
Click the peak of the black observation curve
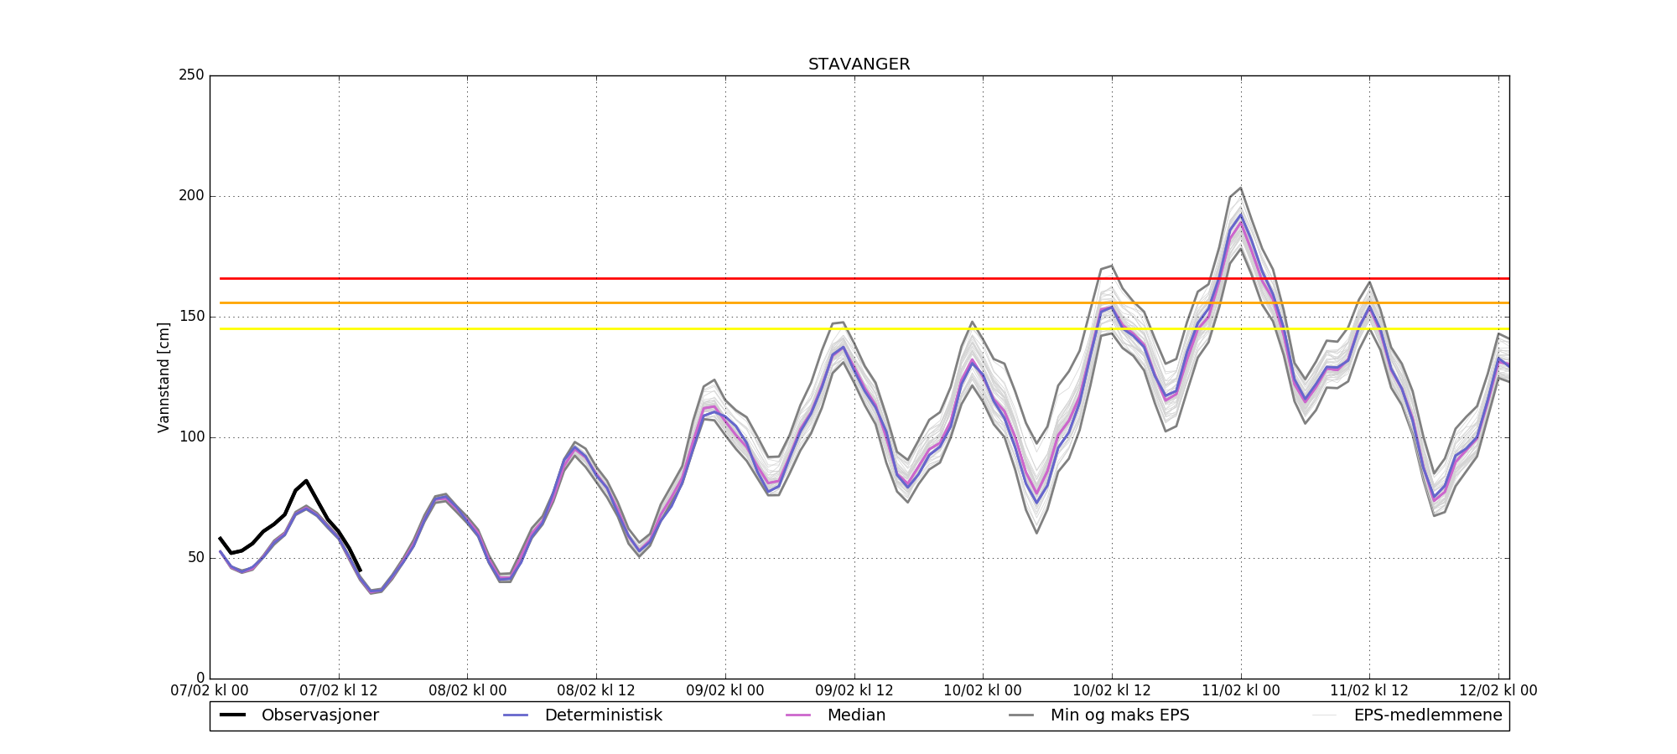[x=306, y=481]
